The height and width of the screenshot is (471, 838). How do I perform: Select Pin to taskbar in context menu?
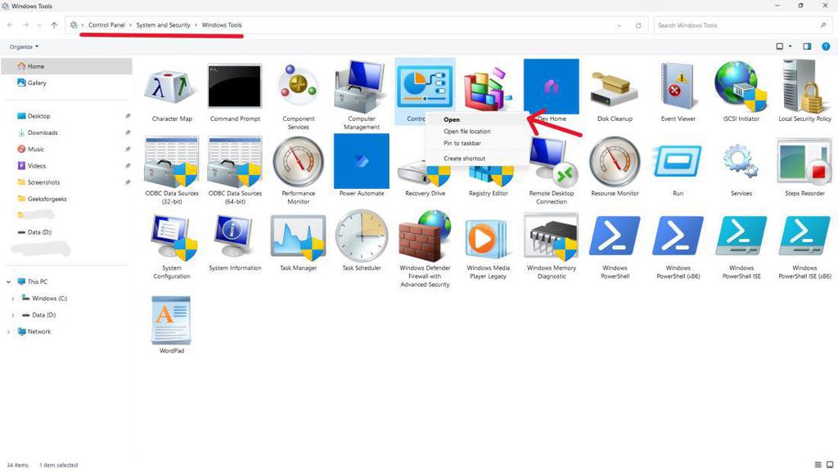point(462,143)
